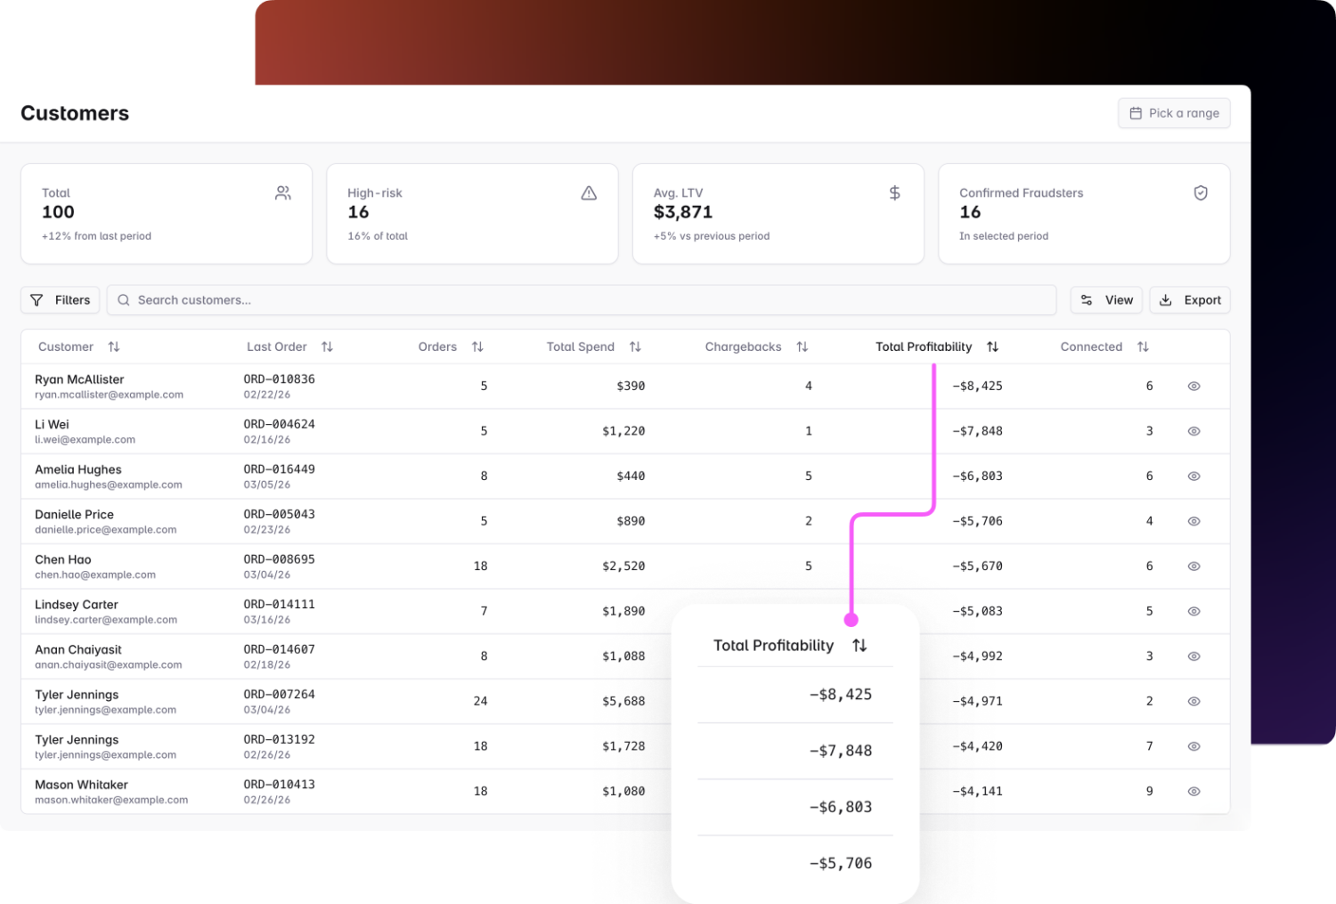The image size is (1336, 904).
Task: Select the Connected column header
Action: point(1091,346)
